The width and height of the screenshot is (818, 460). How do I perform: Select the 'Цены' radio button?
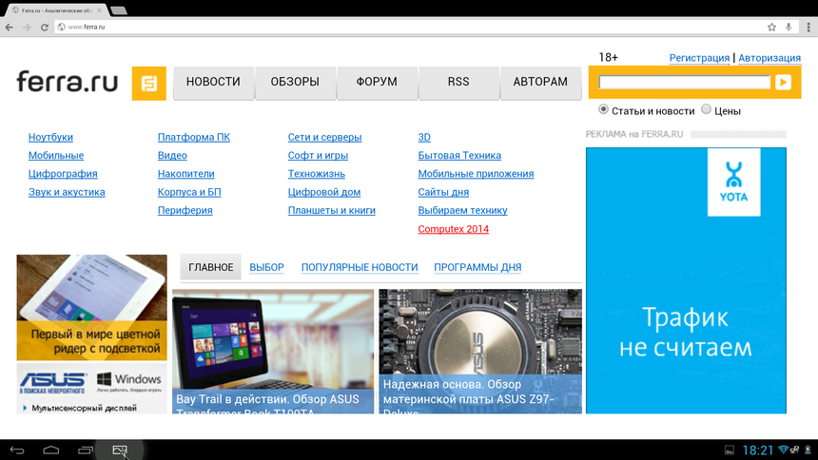coord(706,110)
